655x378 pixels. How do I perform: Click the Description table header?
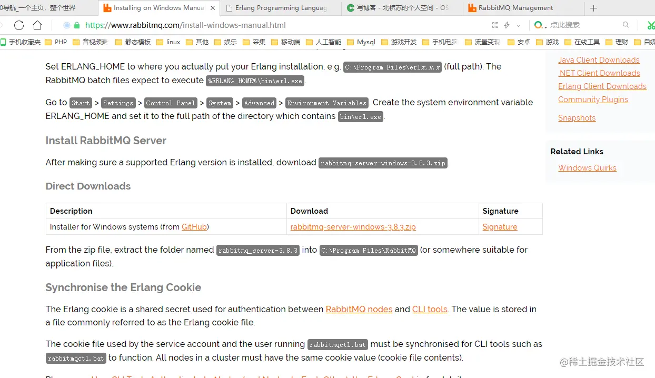point(71,211)
